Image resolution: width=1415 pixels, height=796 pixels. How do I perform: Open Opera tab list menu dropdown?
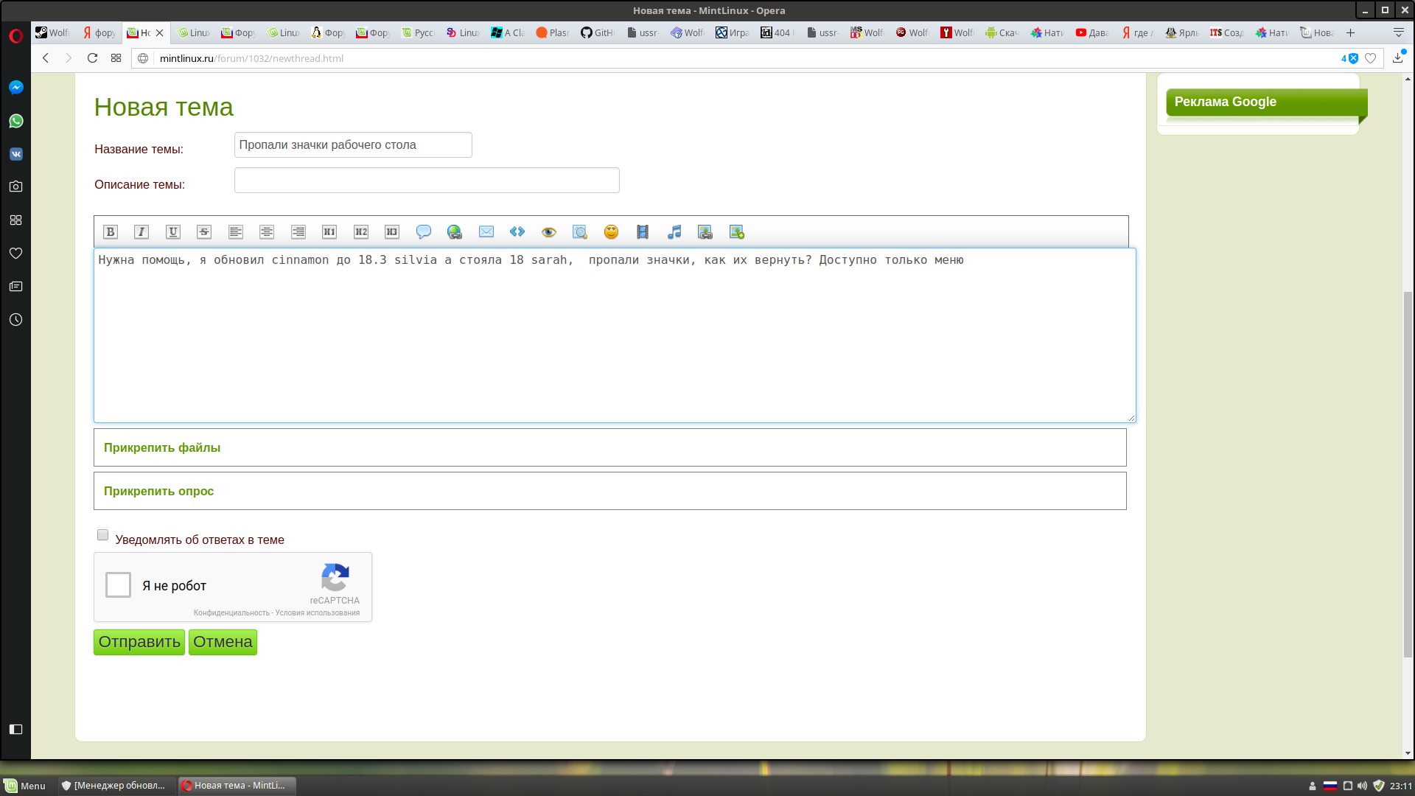click(x=1398, y=32)
